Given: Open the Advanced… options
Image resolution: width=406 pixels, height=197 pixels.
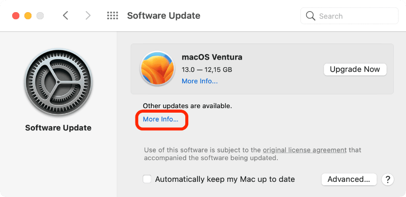Looking at the screenshot, I should click(349, 179).
